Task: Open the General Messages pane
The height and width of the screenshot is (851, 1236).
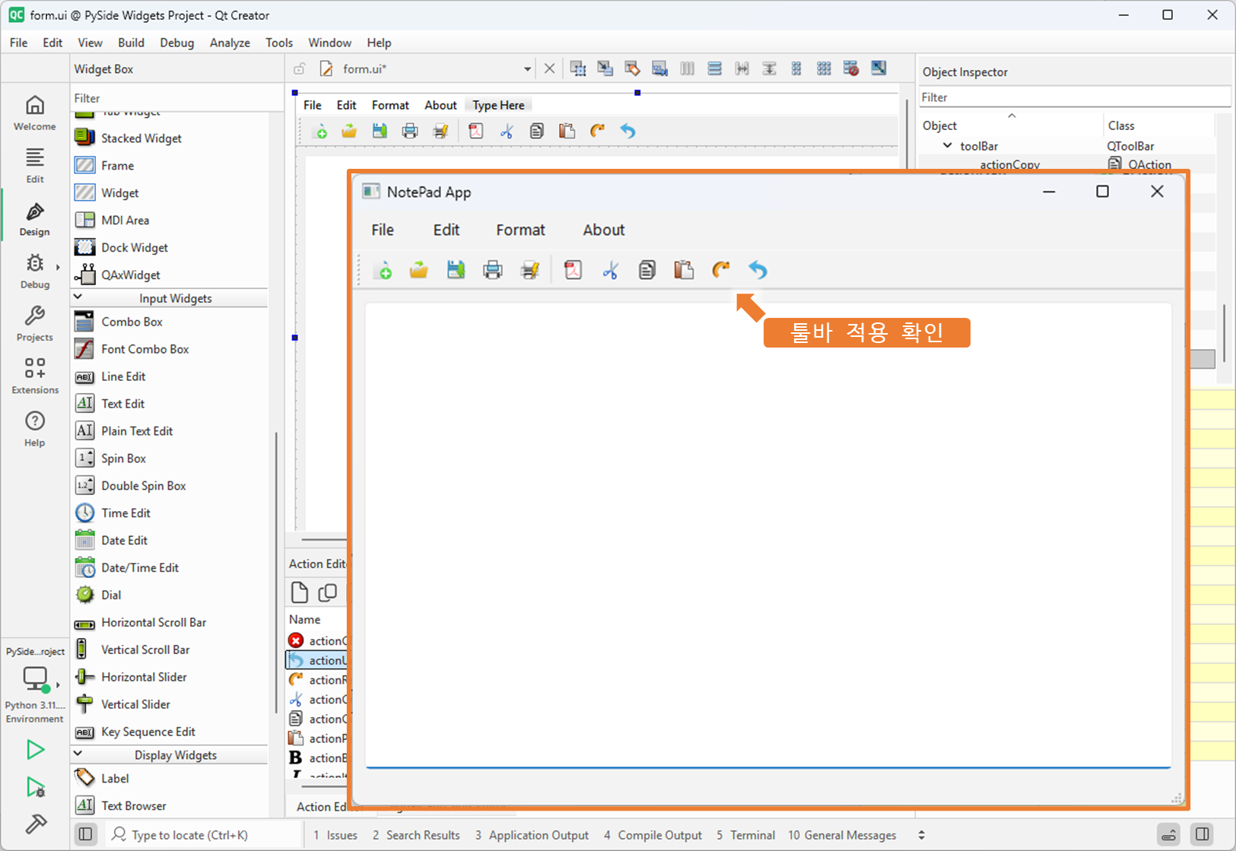Action: coord(842,835)
